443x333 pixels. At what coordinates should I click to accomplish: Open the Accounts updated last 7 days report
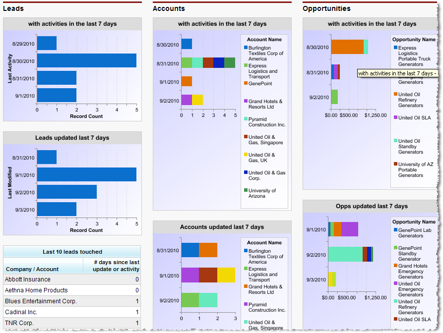pos(222,227)
